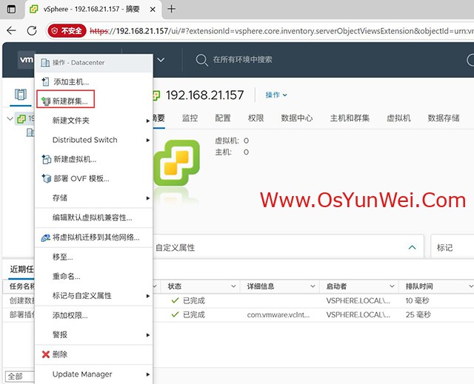The height and width of the screenshot is (384, 474).
Task: Switch to the 监控 tab
Action: (190, 118)
